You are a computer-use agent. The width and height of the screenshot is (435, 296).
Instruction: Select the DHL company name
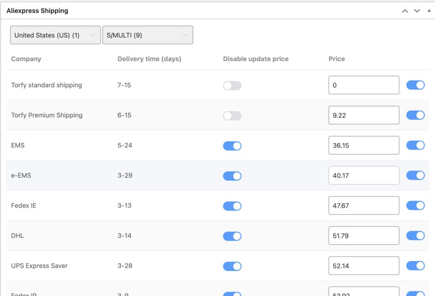click(17, 236)
